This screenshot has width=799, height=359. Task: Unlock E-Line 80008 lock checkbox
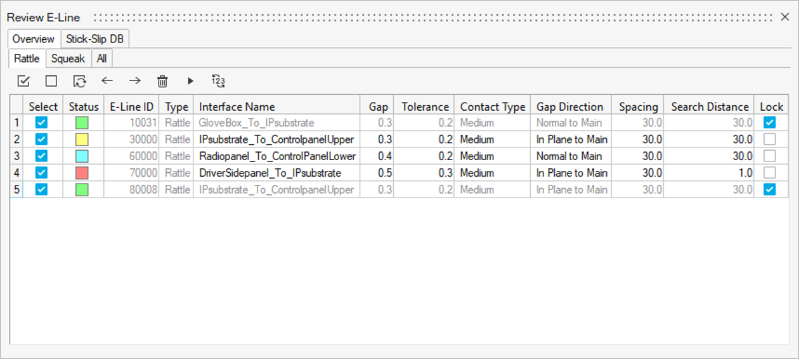click(769, 189)
